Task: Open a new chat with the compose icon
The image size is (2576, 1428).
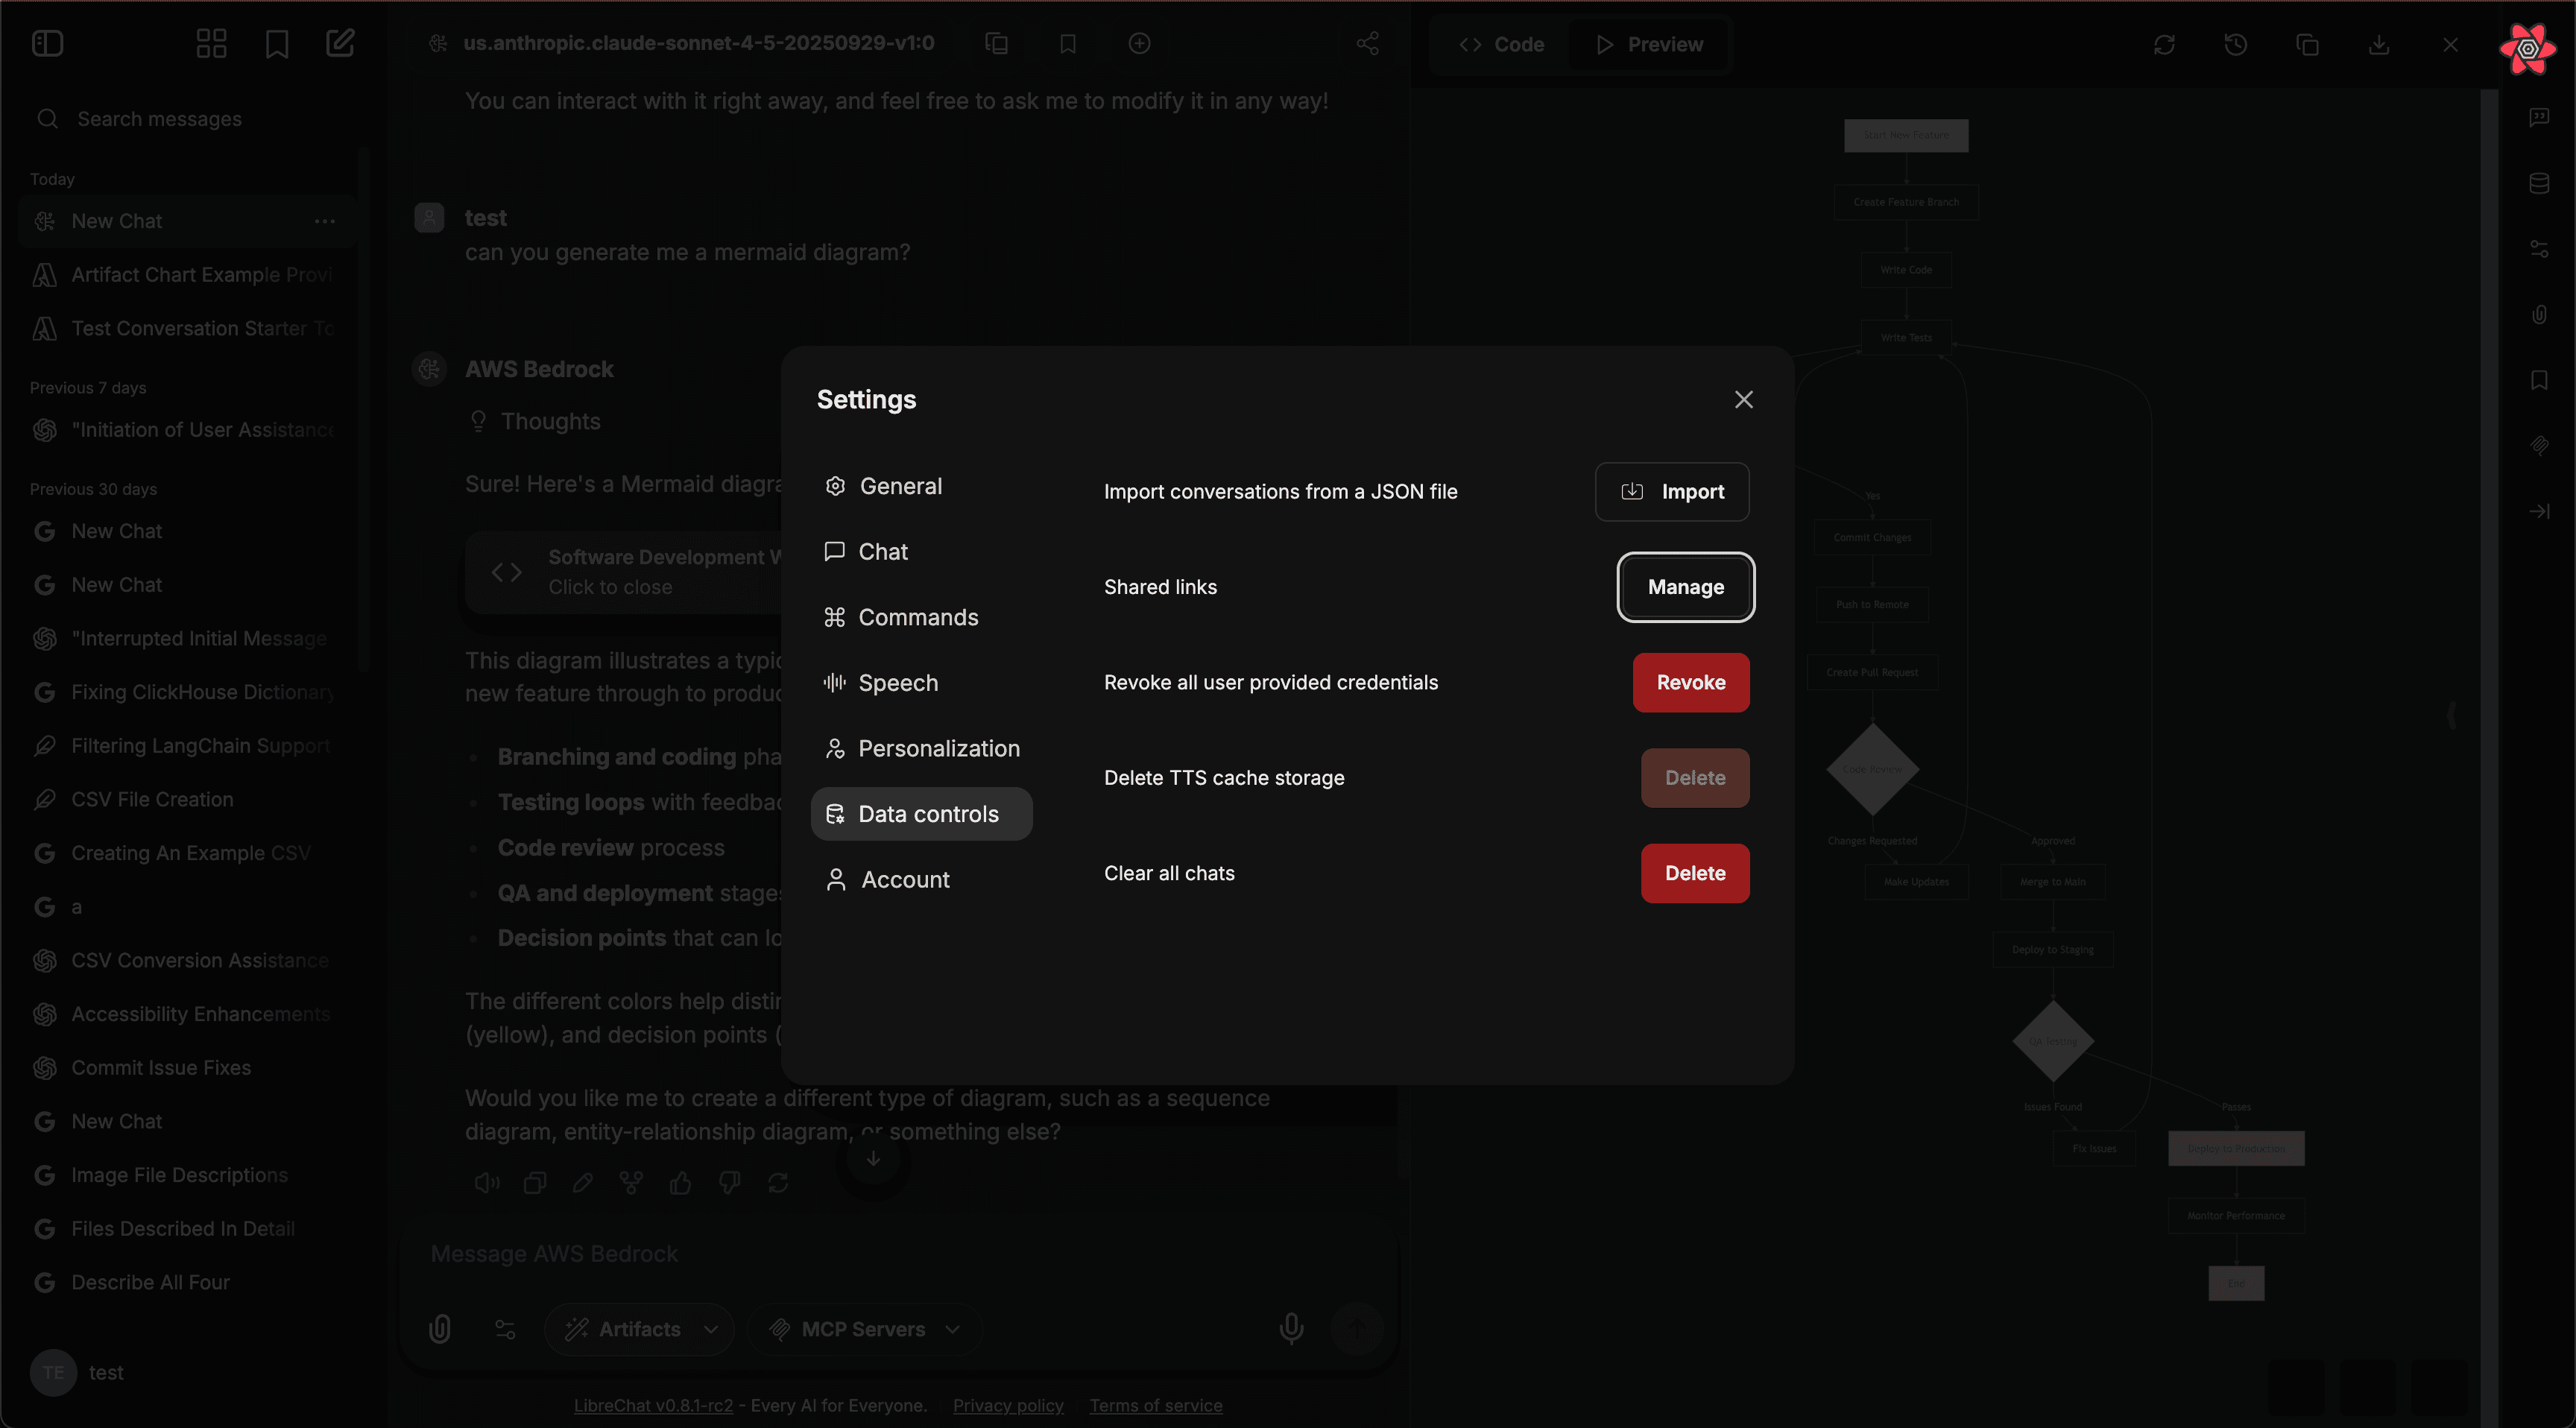Action: tap(339, 43)
